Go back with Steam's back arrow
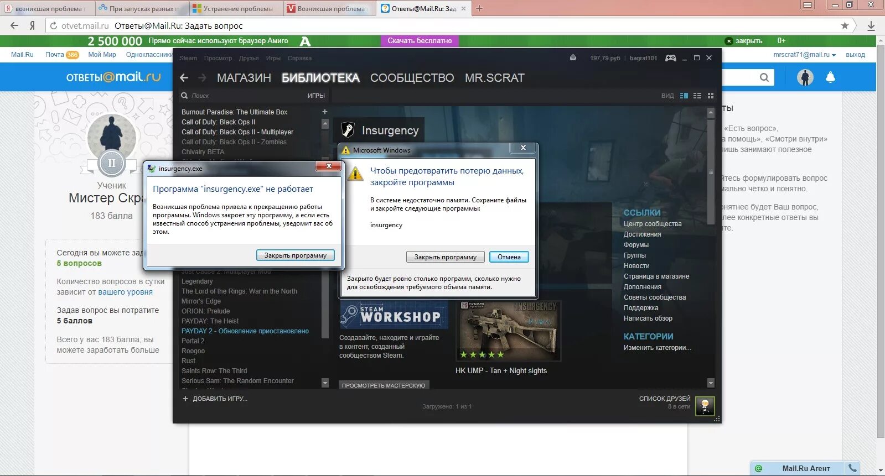 (184, 78)
